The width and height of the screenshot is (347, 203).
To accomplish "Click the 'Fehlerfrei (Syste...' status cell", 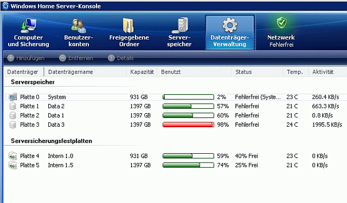I will [x=258, y=97].
